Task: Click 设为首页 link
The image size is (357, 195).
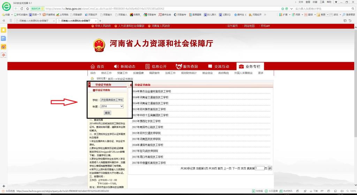Action: pos(232,26)
